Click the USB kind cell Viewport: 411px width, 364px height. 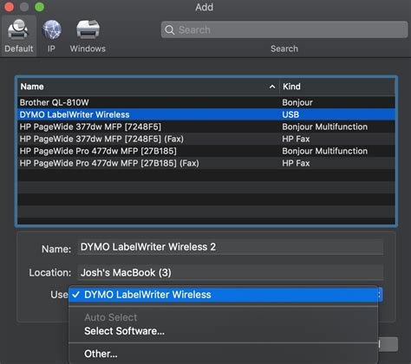coord(290,114)
